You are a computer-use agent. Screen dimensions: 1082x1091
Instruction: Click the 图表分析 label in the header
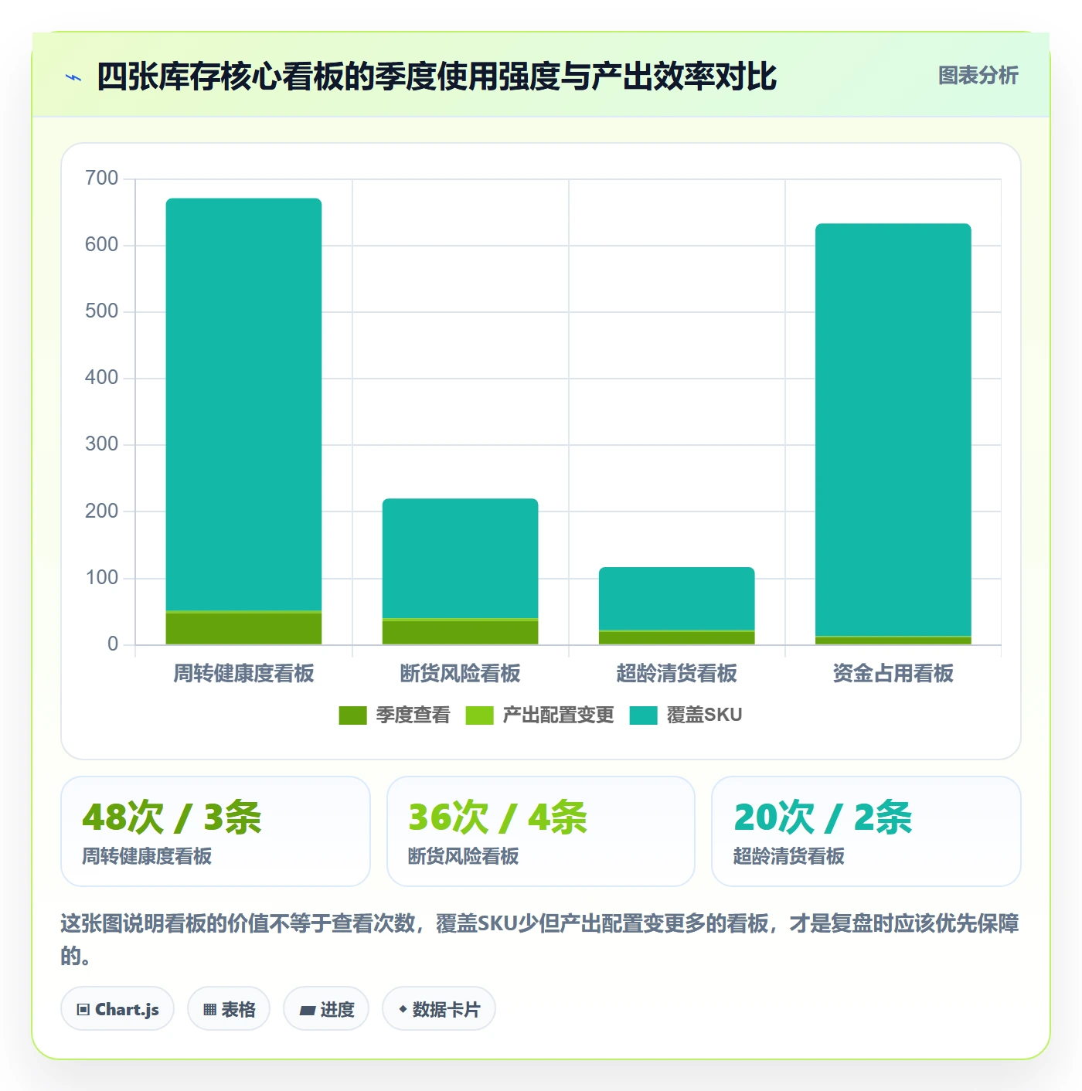[x=978, y=76]
